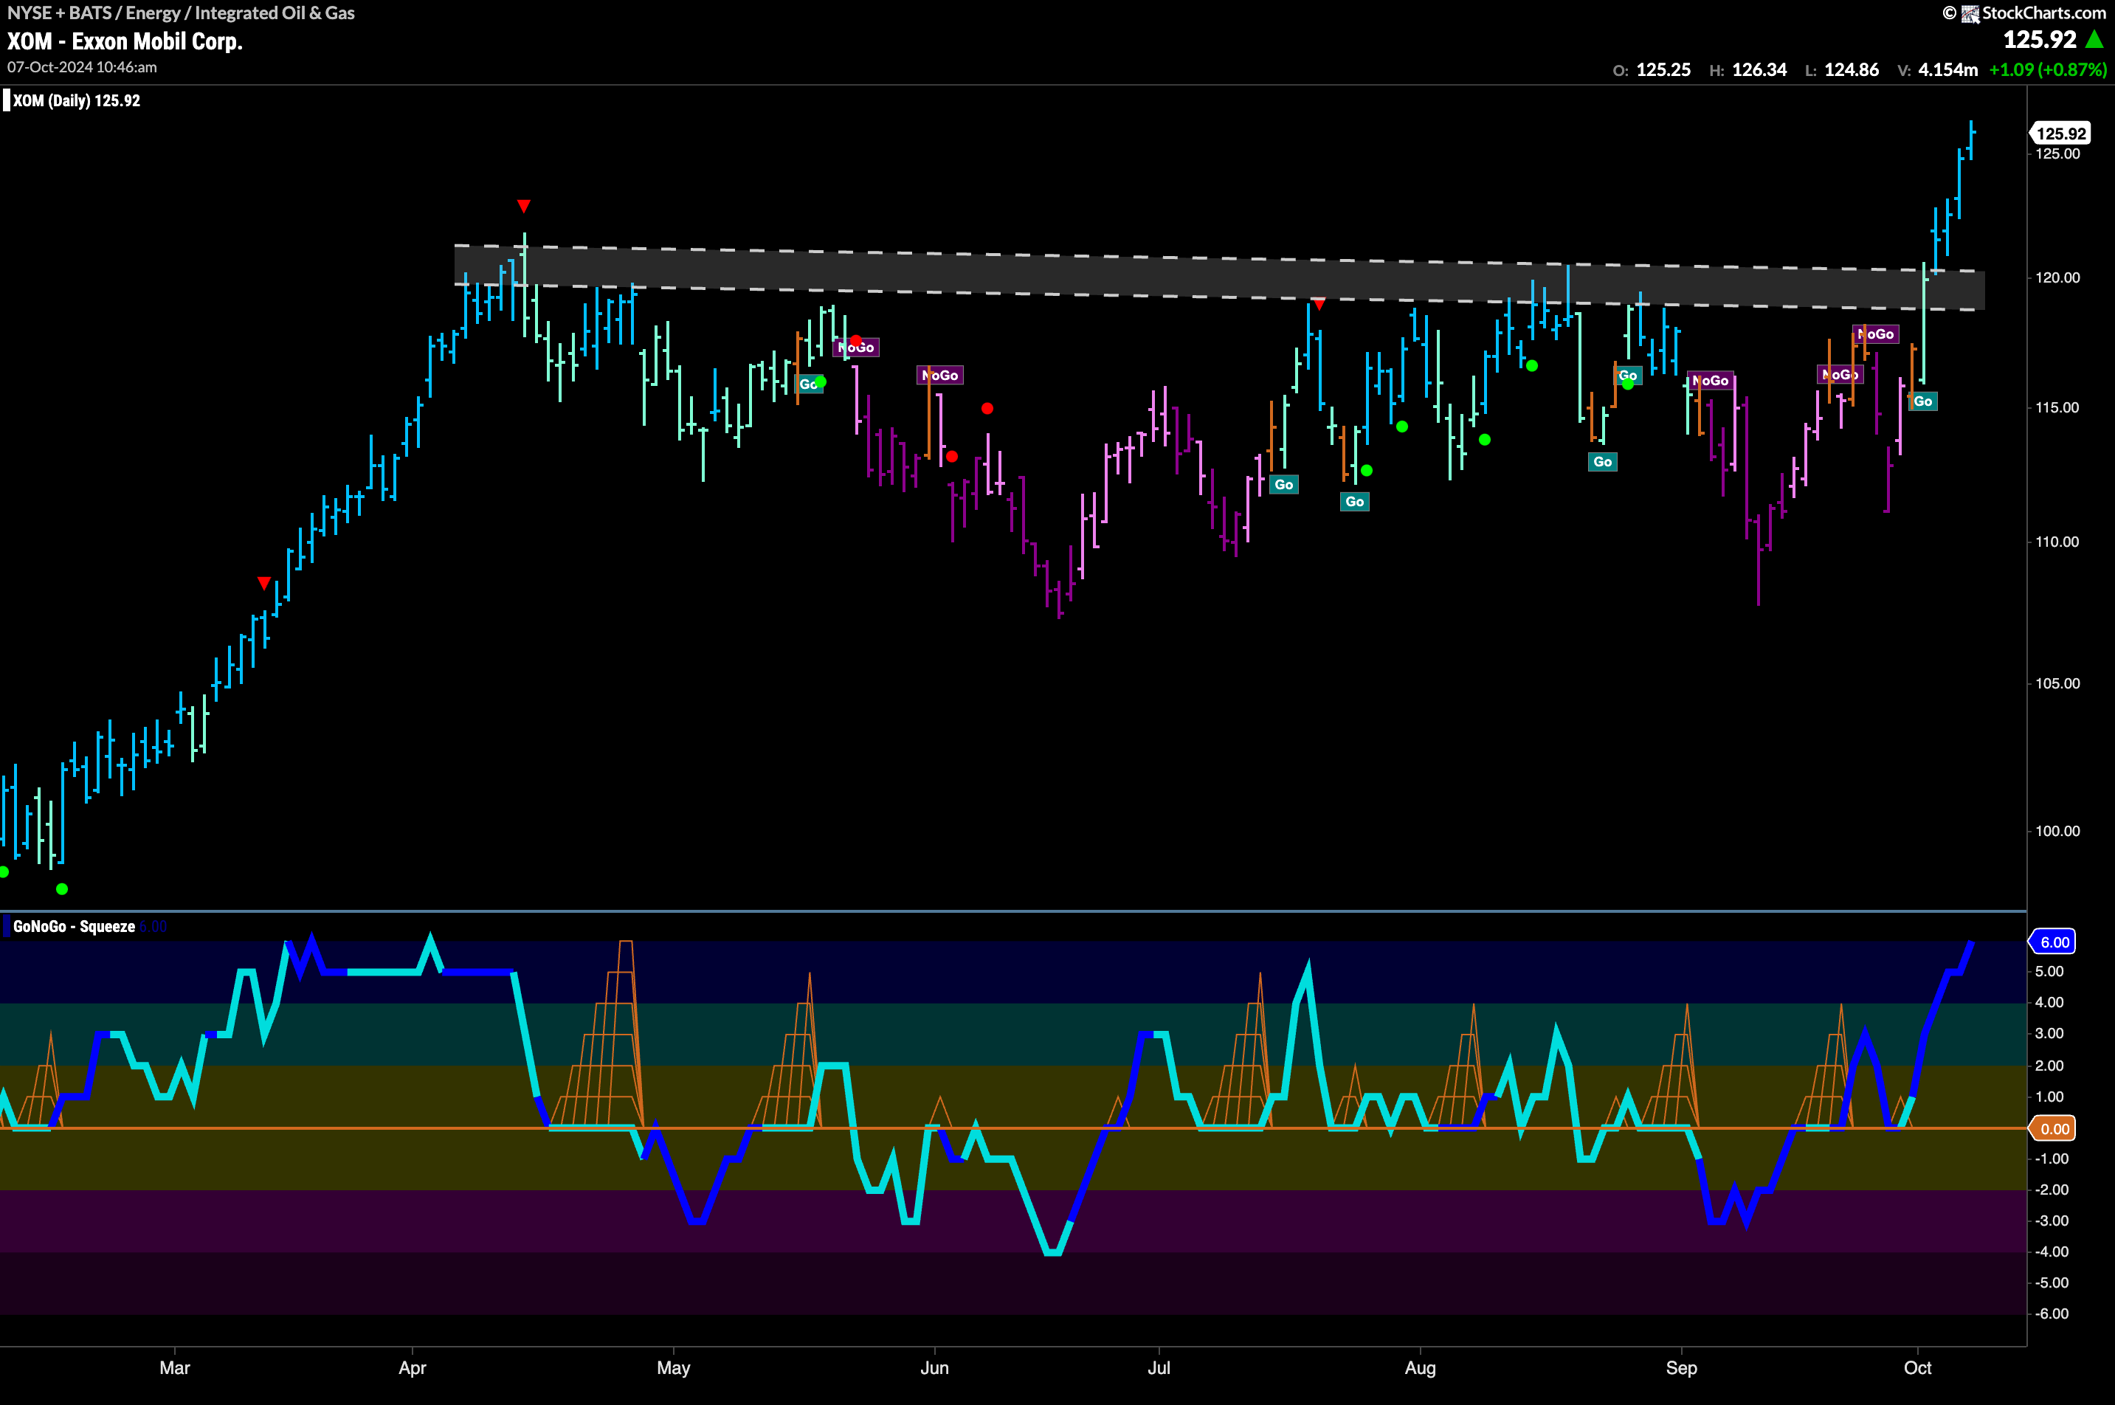
Task: Click the 110.00 price axis label
Action: pos(2057,542)
